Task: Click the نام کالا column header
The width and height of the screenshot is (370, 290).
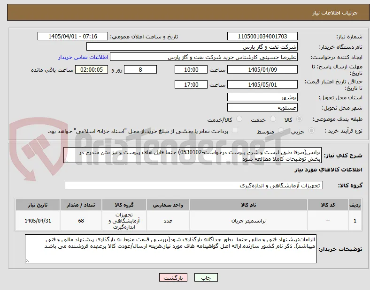Action: coord(248,205)
